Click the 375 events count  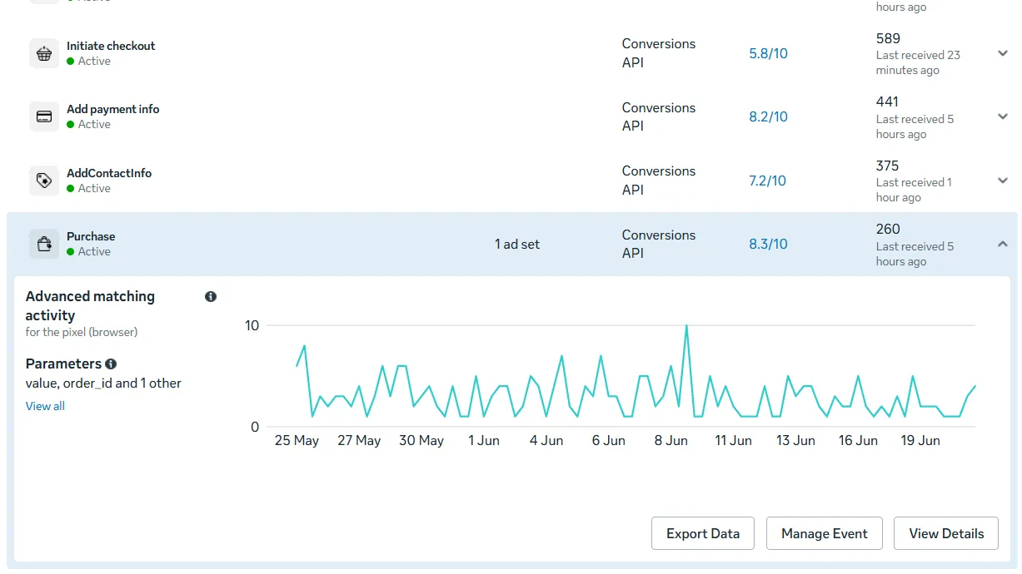pos(888,166)
